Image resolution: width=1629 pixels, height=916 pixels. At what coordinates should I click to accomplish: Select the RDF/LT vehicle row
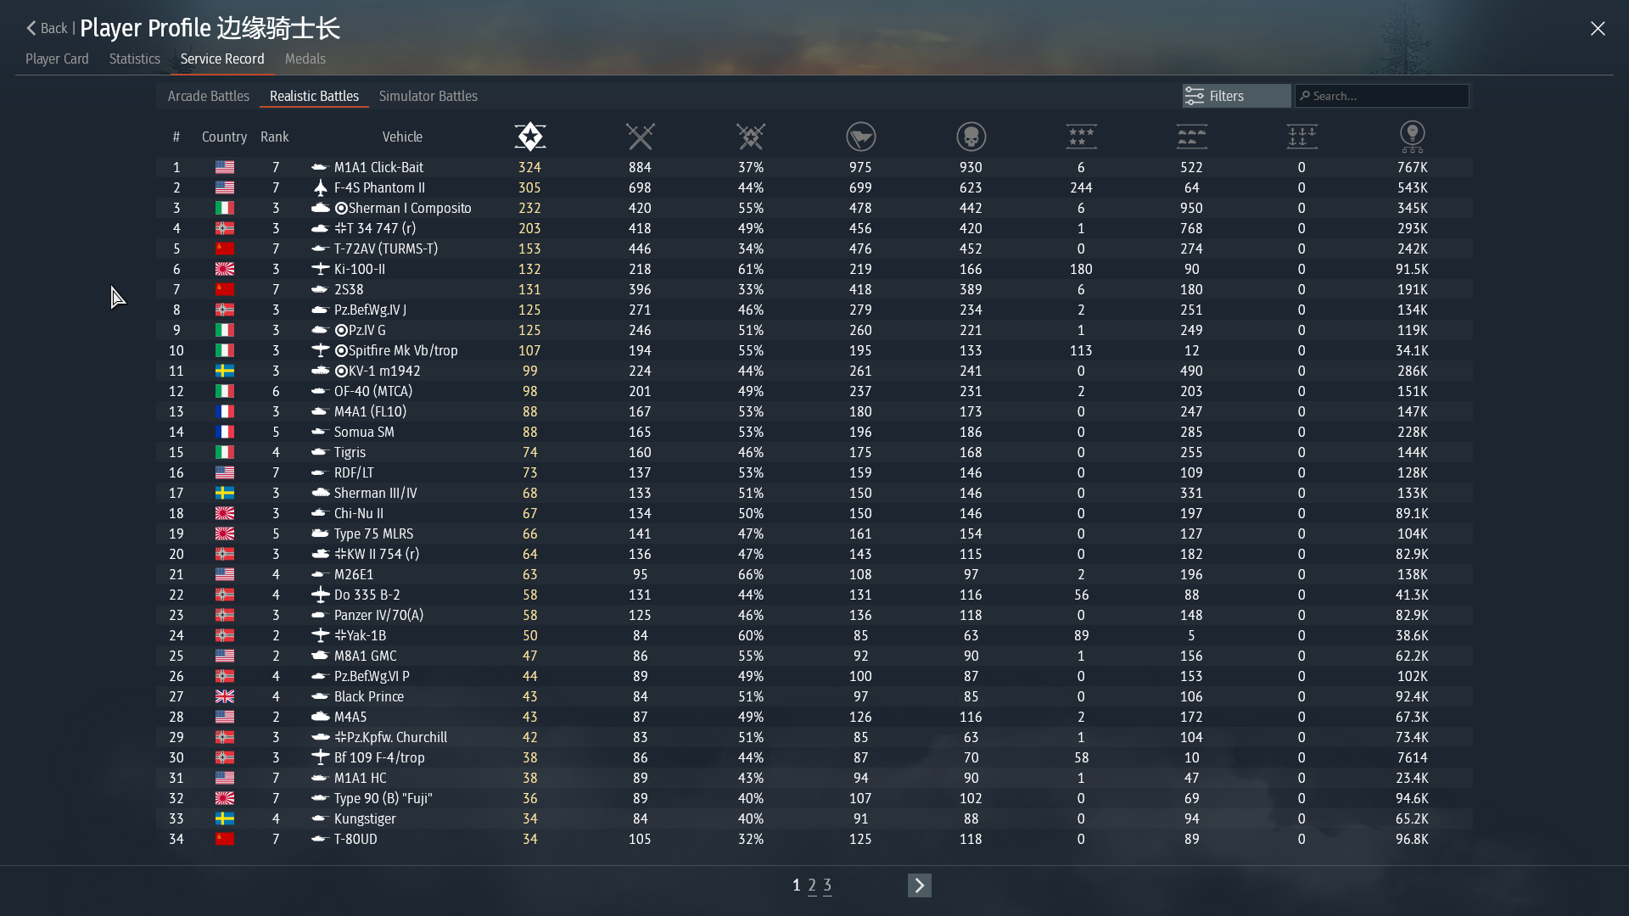coord(814,472)
